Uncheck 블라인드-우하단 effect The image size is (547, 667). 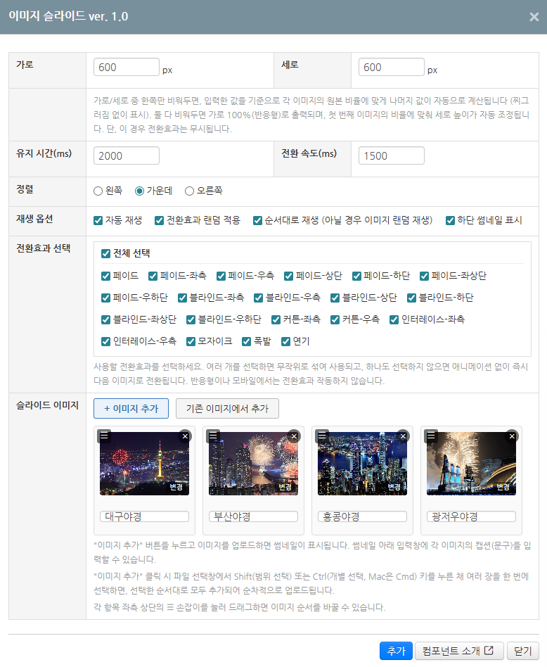(x=191, y=319)
